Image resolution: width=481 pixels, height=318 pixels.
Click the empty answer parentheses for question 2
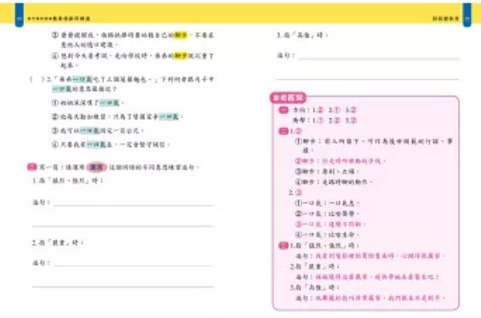tap(37, 80)
